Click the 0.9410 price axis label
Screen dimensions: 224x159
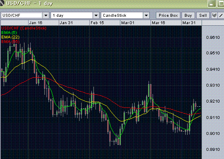[x=213, y=69]
